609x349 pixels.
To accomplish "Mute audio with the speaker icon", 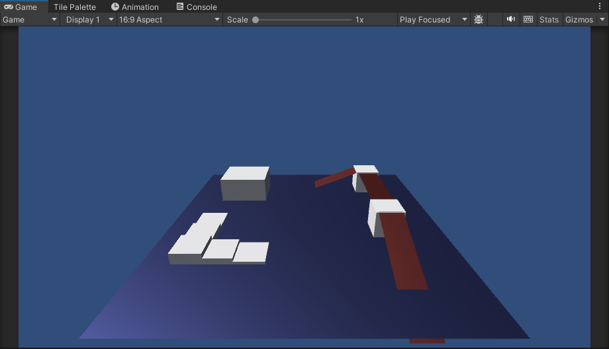I will tap(511, 19).
